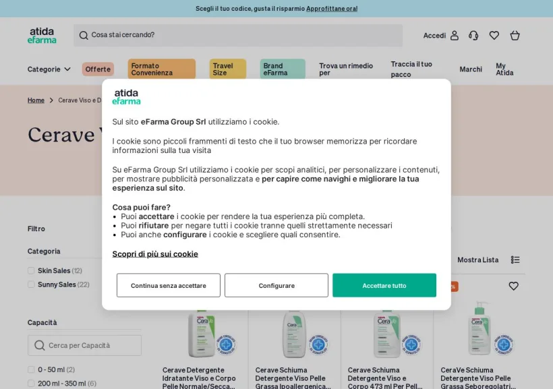The width and height of the screenshot is (553, 389).
Task: Focus the Cosa stai cercando search field
Action: (x=238, y=35)
